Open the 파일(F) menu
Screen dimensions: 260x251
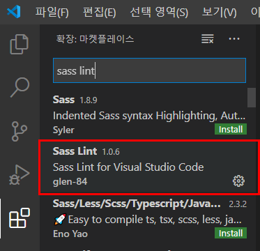click(52, 12)
